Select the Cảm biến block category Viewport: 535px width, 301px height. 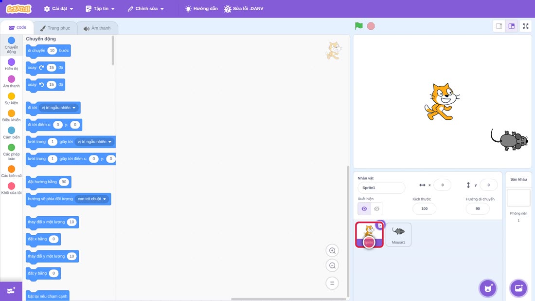(x=11, y=133)
